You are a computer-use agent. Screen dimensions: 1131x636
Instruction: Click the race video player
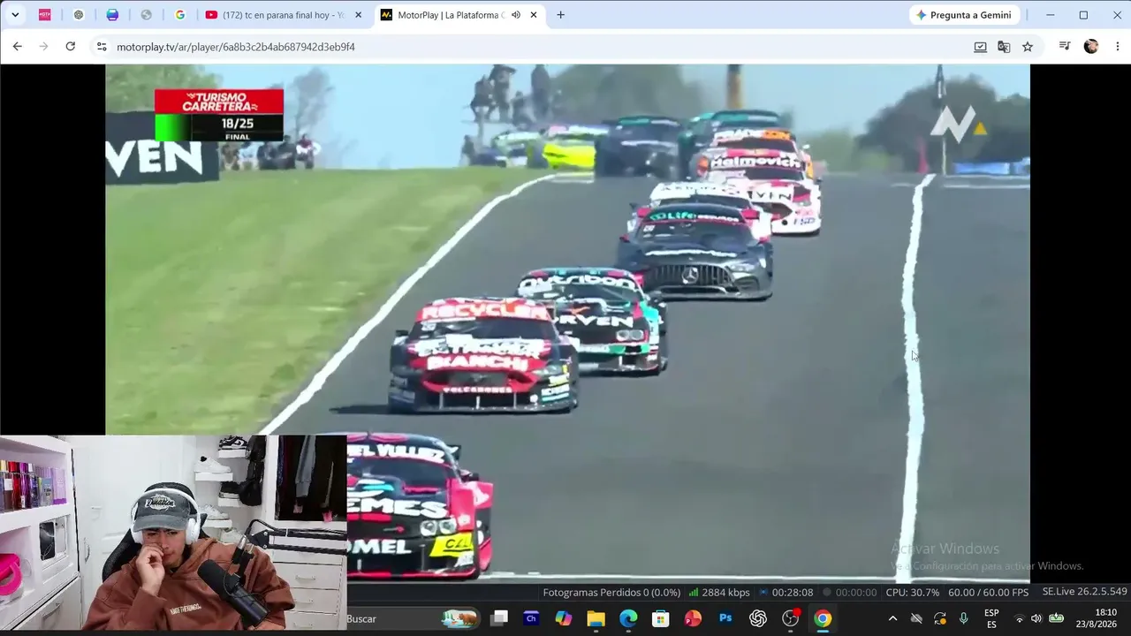coord(567,322)
